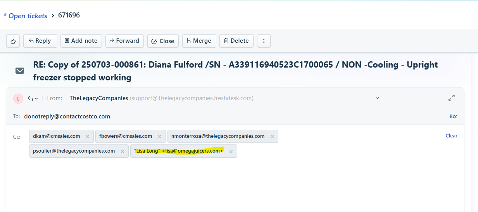Click the support@Thelegacycompanies.freshdesk.com address

(x=192, y=98)
